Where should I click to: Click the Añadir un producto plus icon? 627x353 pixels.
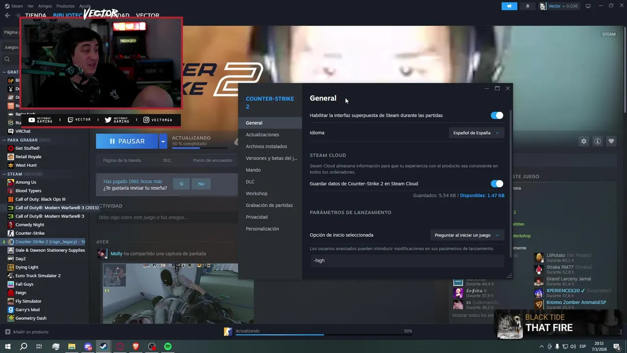pyautogui.click(x=7, y=332)
